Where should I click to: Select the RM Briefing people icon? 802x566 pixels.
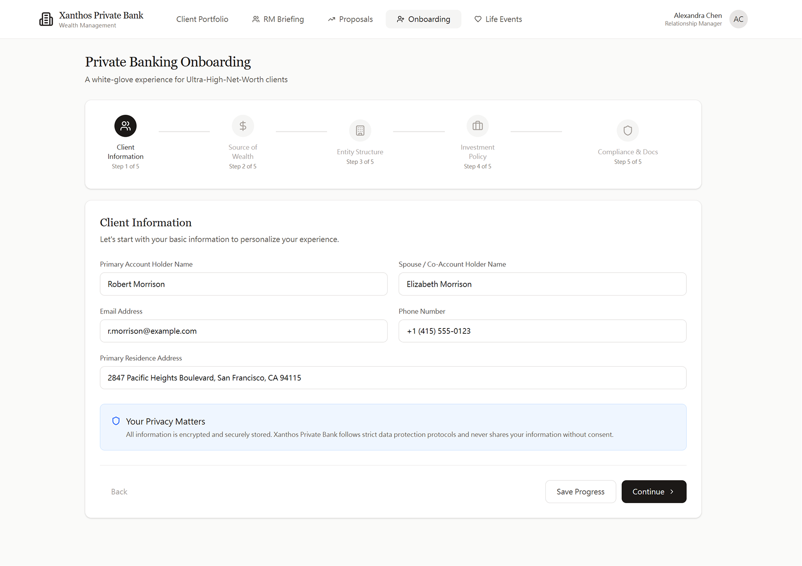coord(255,19)
